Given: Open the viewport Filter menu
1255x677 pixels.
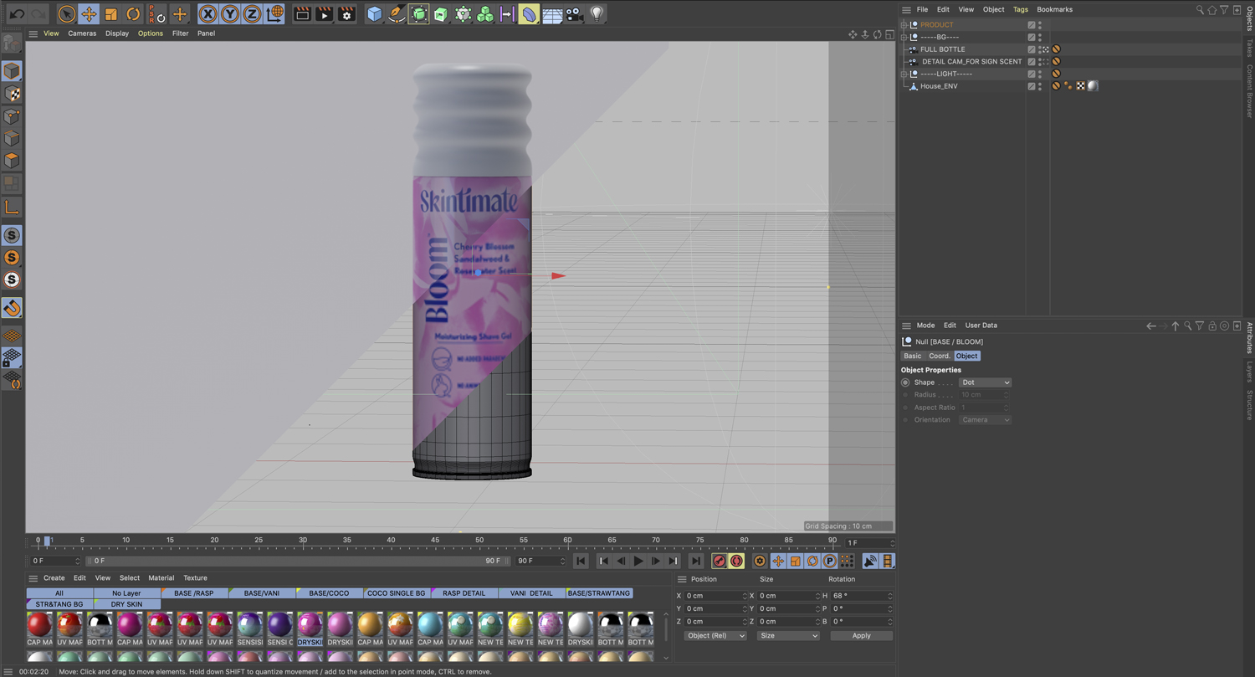Looking at the screenshot, I should [x=180, y=33].
